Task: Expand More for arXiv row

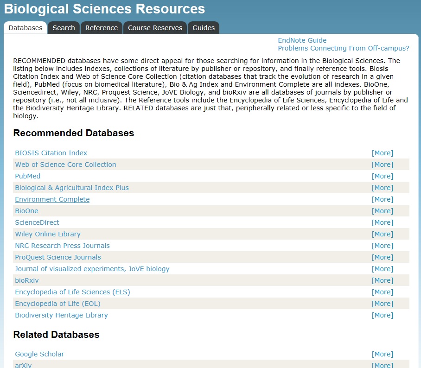Action: pos(383,365)
